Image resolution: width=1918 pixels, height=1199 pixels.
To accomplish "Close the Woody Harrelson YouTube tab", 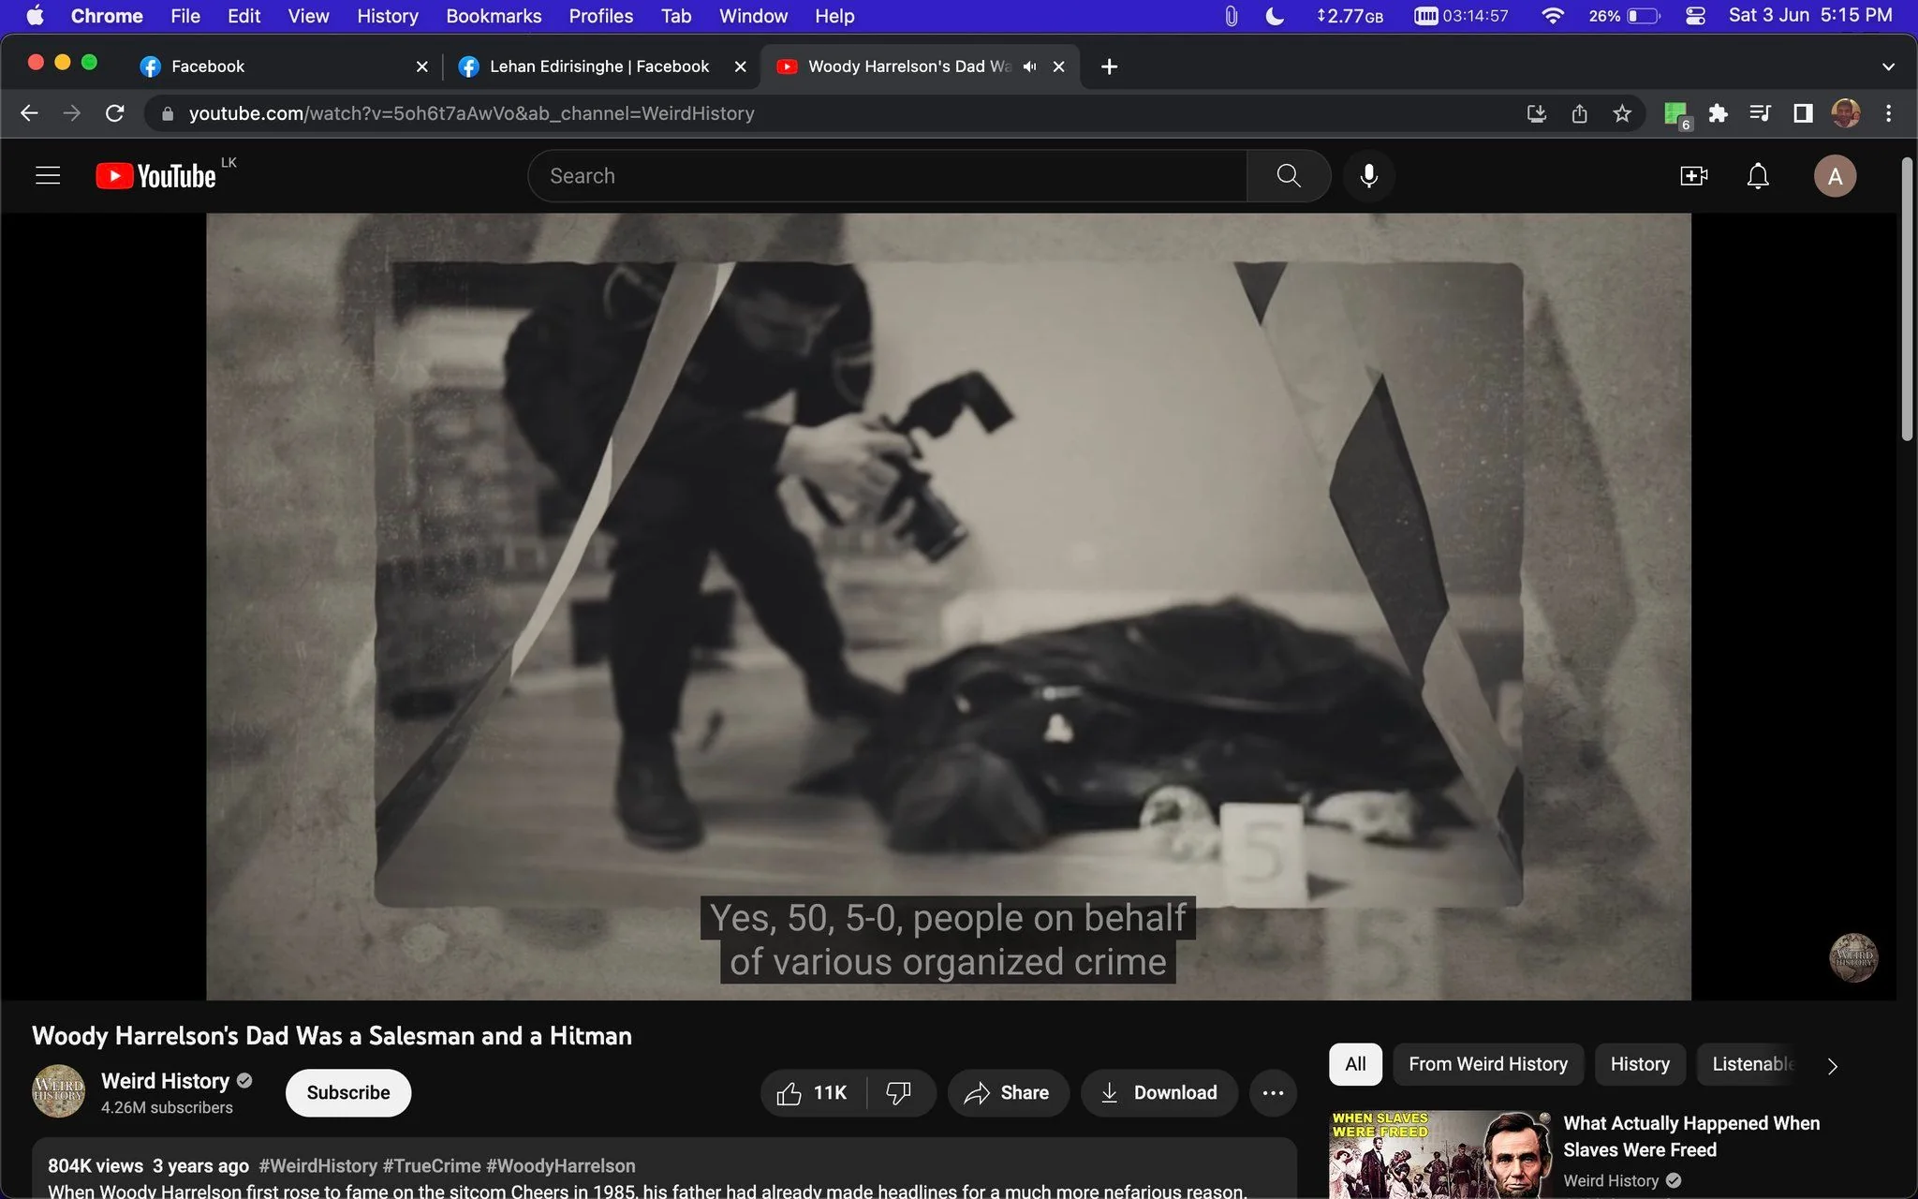I will (1058, 67).
